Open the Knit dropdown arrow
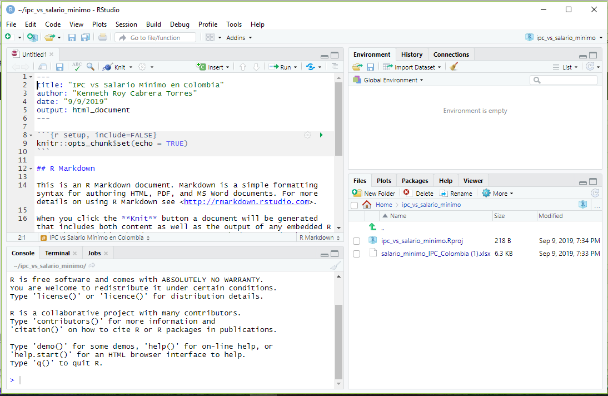Screen dimensions: 608x396 tap(131, 67)
